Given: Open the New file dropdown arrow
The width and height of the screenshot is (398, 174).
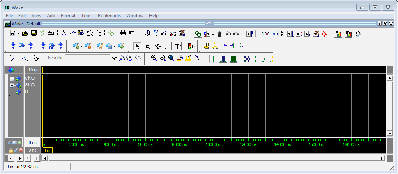Looking at the screenshot, I should tap(19, 33).
